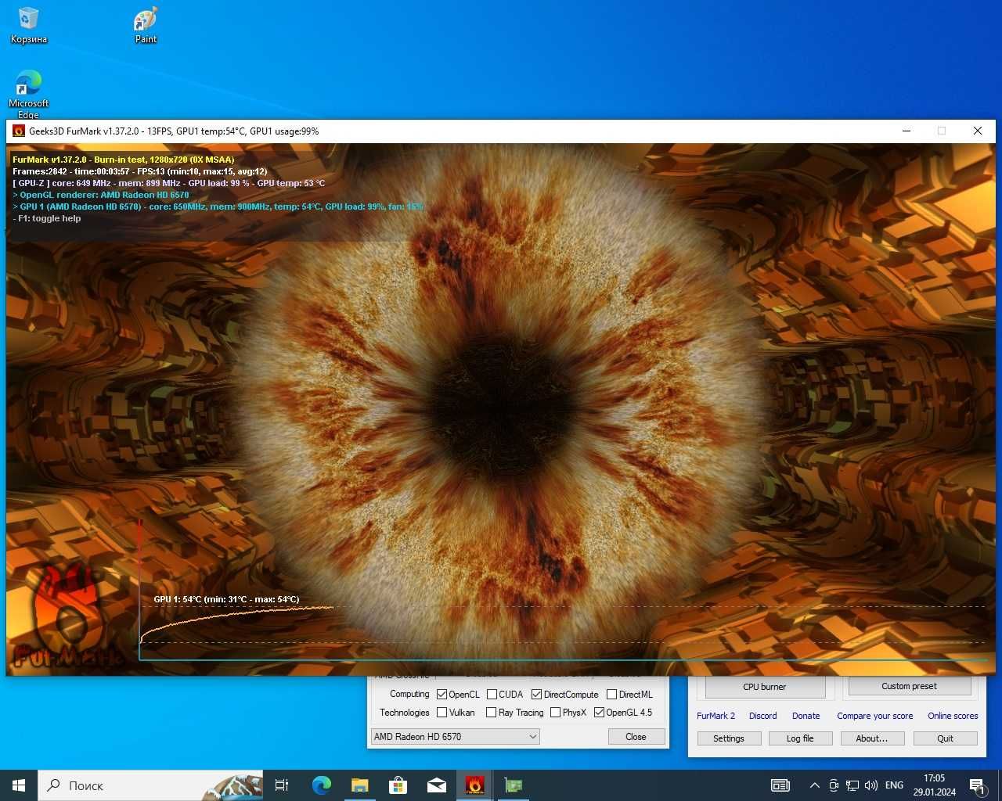Click the network tray icon
This screenshot has height=801, width=1002.
[852, 785]
